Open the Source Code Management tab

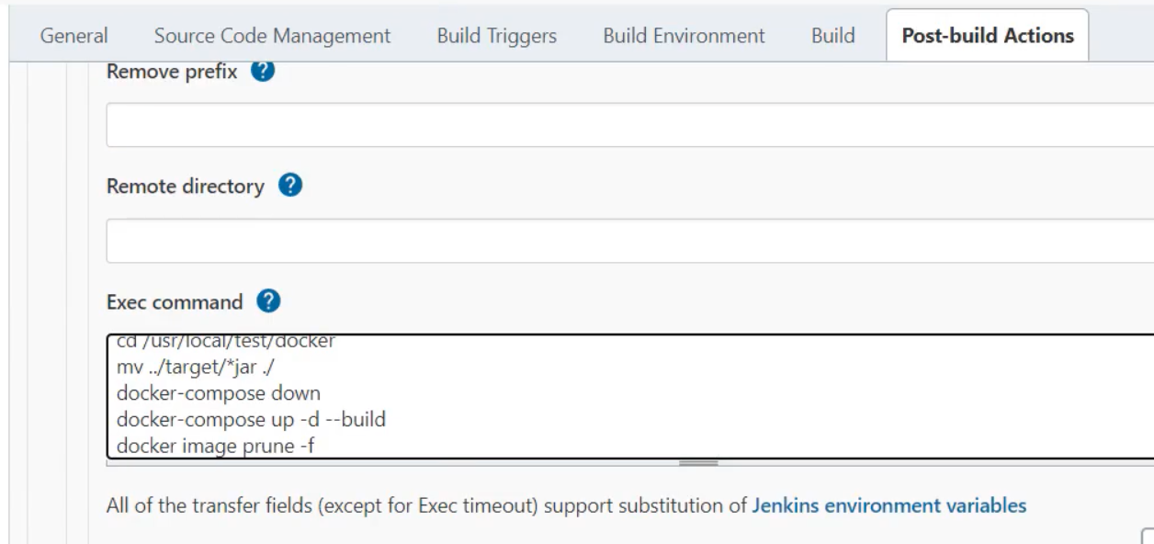(273, 36)
